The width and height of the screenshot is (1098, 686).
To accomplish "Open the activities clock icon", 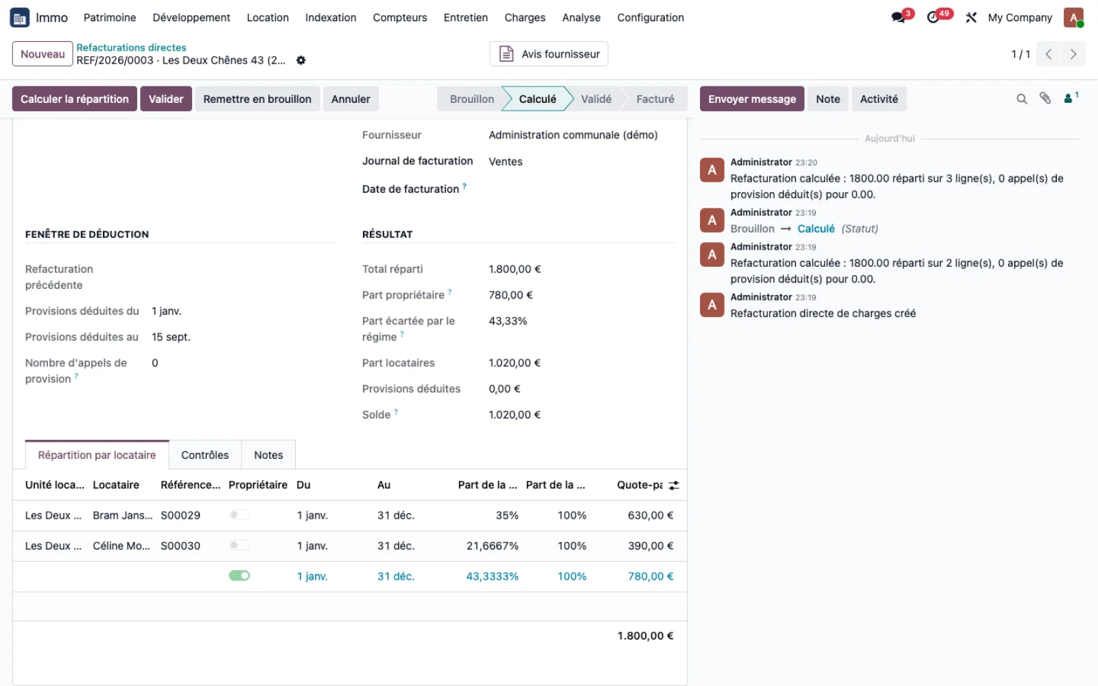I will (x=933, y=18).
